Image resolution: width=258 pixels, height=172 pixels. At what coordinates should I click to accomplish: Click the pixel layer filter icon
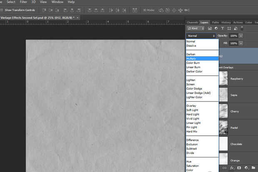(x=210, y=28)
